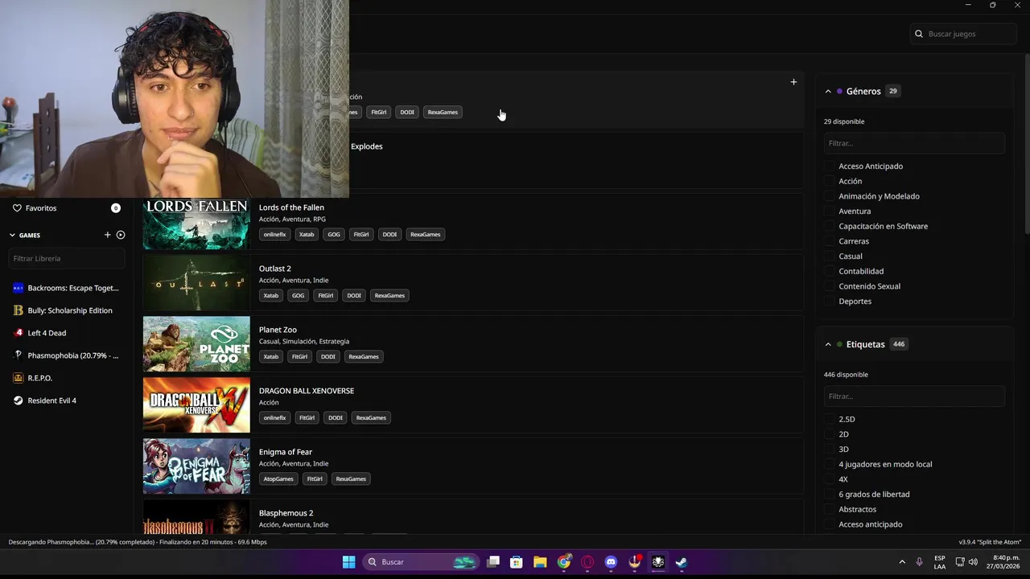Viewport: 1030px width, 579px height.
Task: Click the network tray icon
Action: point(960,562)
